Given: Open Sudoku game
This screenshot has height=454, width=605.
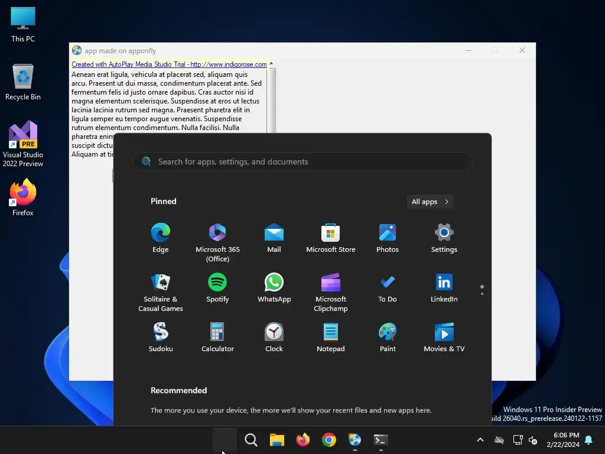Looking at the screenshot, I should (161, 337).
